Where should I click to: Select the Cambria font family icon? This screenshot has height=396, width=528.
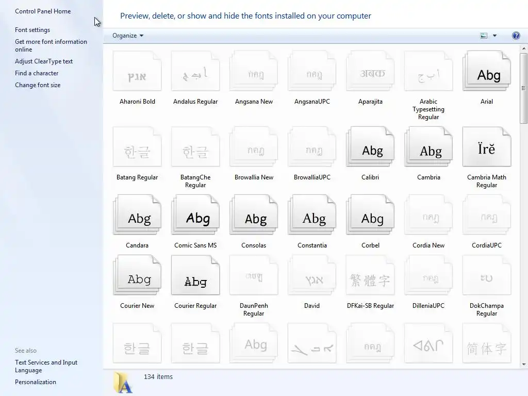tap(428, 147)
